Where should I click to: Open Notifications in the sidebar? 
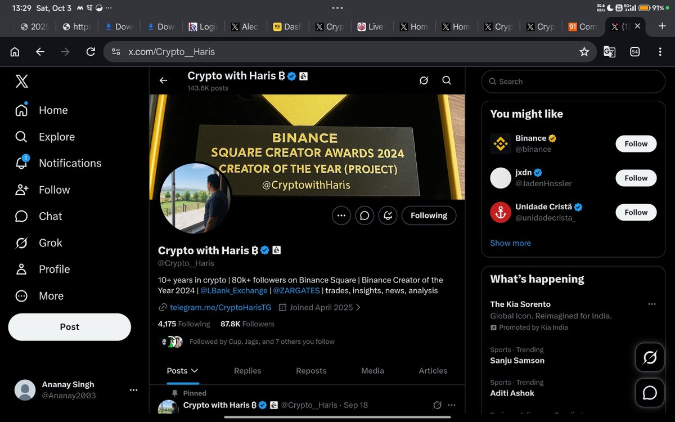coord(58,163)
